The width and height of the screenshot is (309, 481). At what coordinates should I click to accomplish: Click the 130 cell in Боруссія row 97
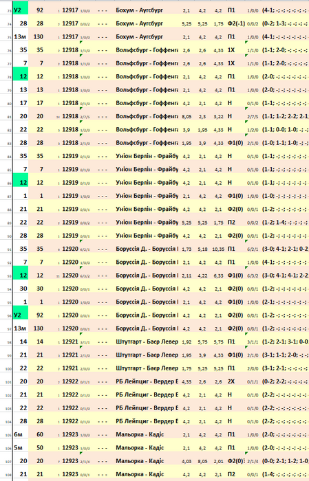tap(39, 328)
